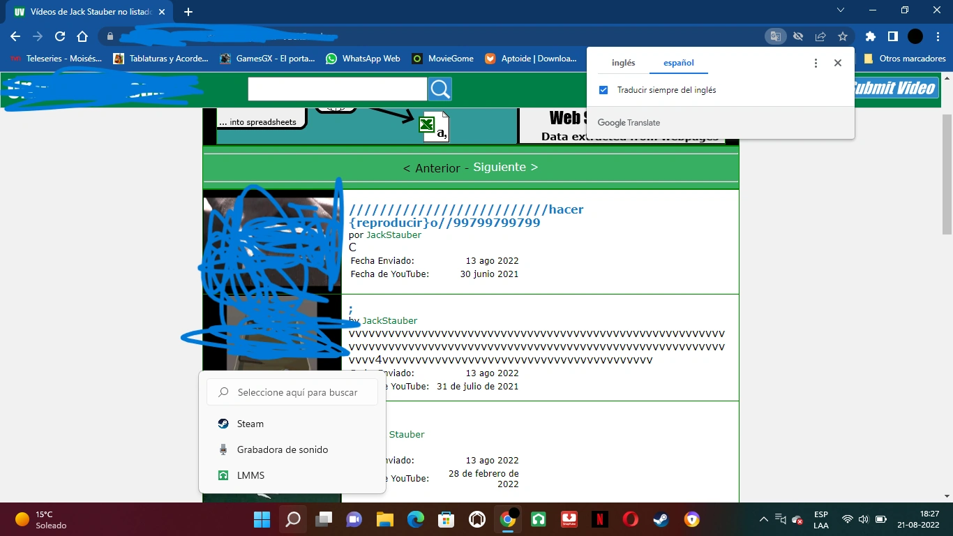Go to the Siguiente page link

(506, 167)
